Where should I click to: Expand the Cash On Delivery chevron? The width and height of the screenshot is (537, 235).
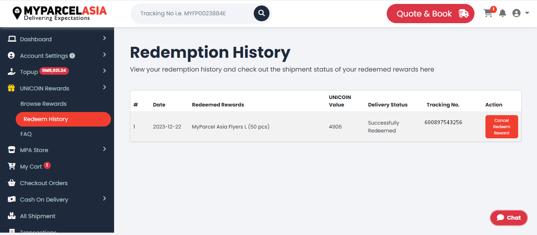(x=104, y=198)
